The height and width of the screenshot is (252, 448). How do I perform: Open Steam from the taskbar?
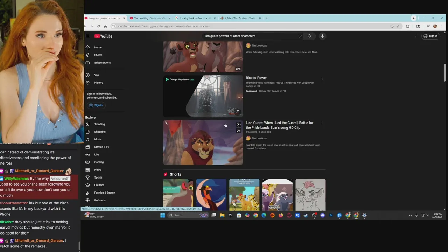click(x=306, y=215)
